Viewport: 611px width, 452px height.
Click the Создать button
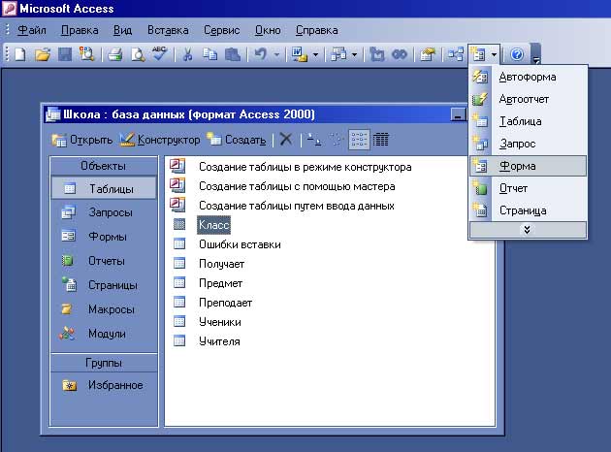click(237, 140)
